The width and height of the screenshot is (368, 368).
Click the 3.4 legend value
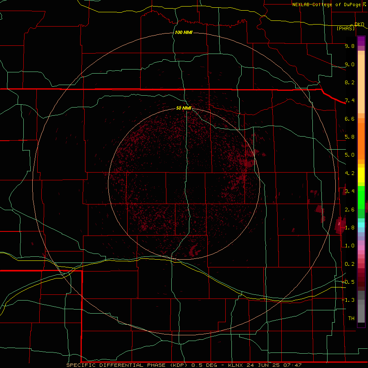[x=350, y=191]
